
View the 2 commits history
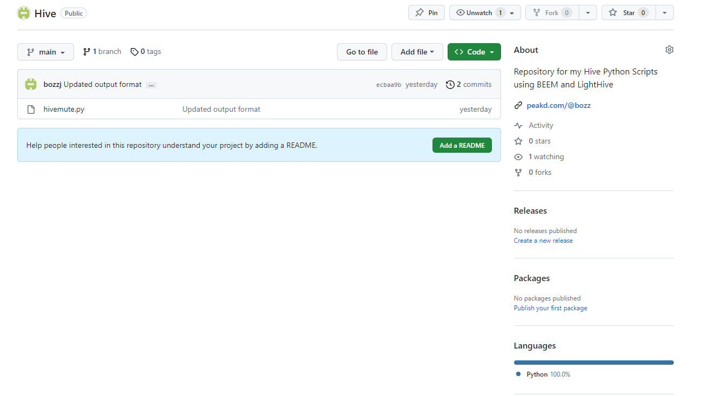[x=469, y=84]
